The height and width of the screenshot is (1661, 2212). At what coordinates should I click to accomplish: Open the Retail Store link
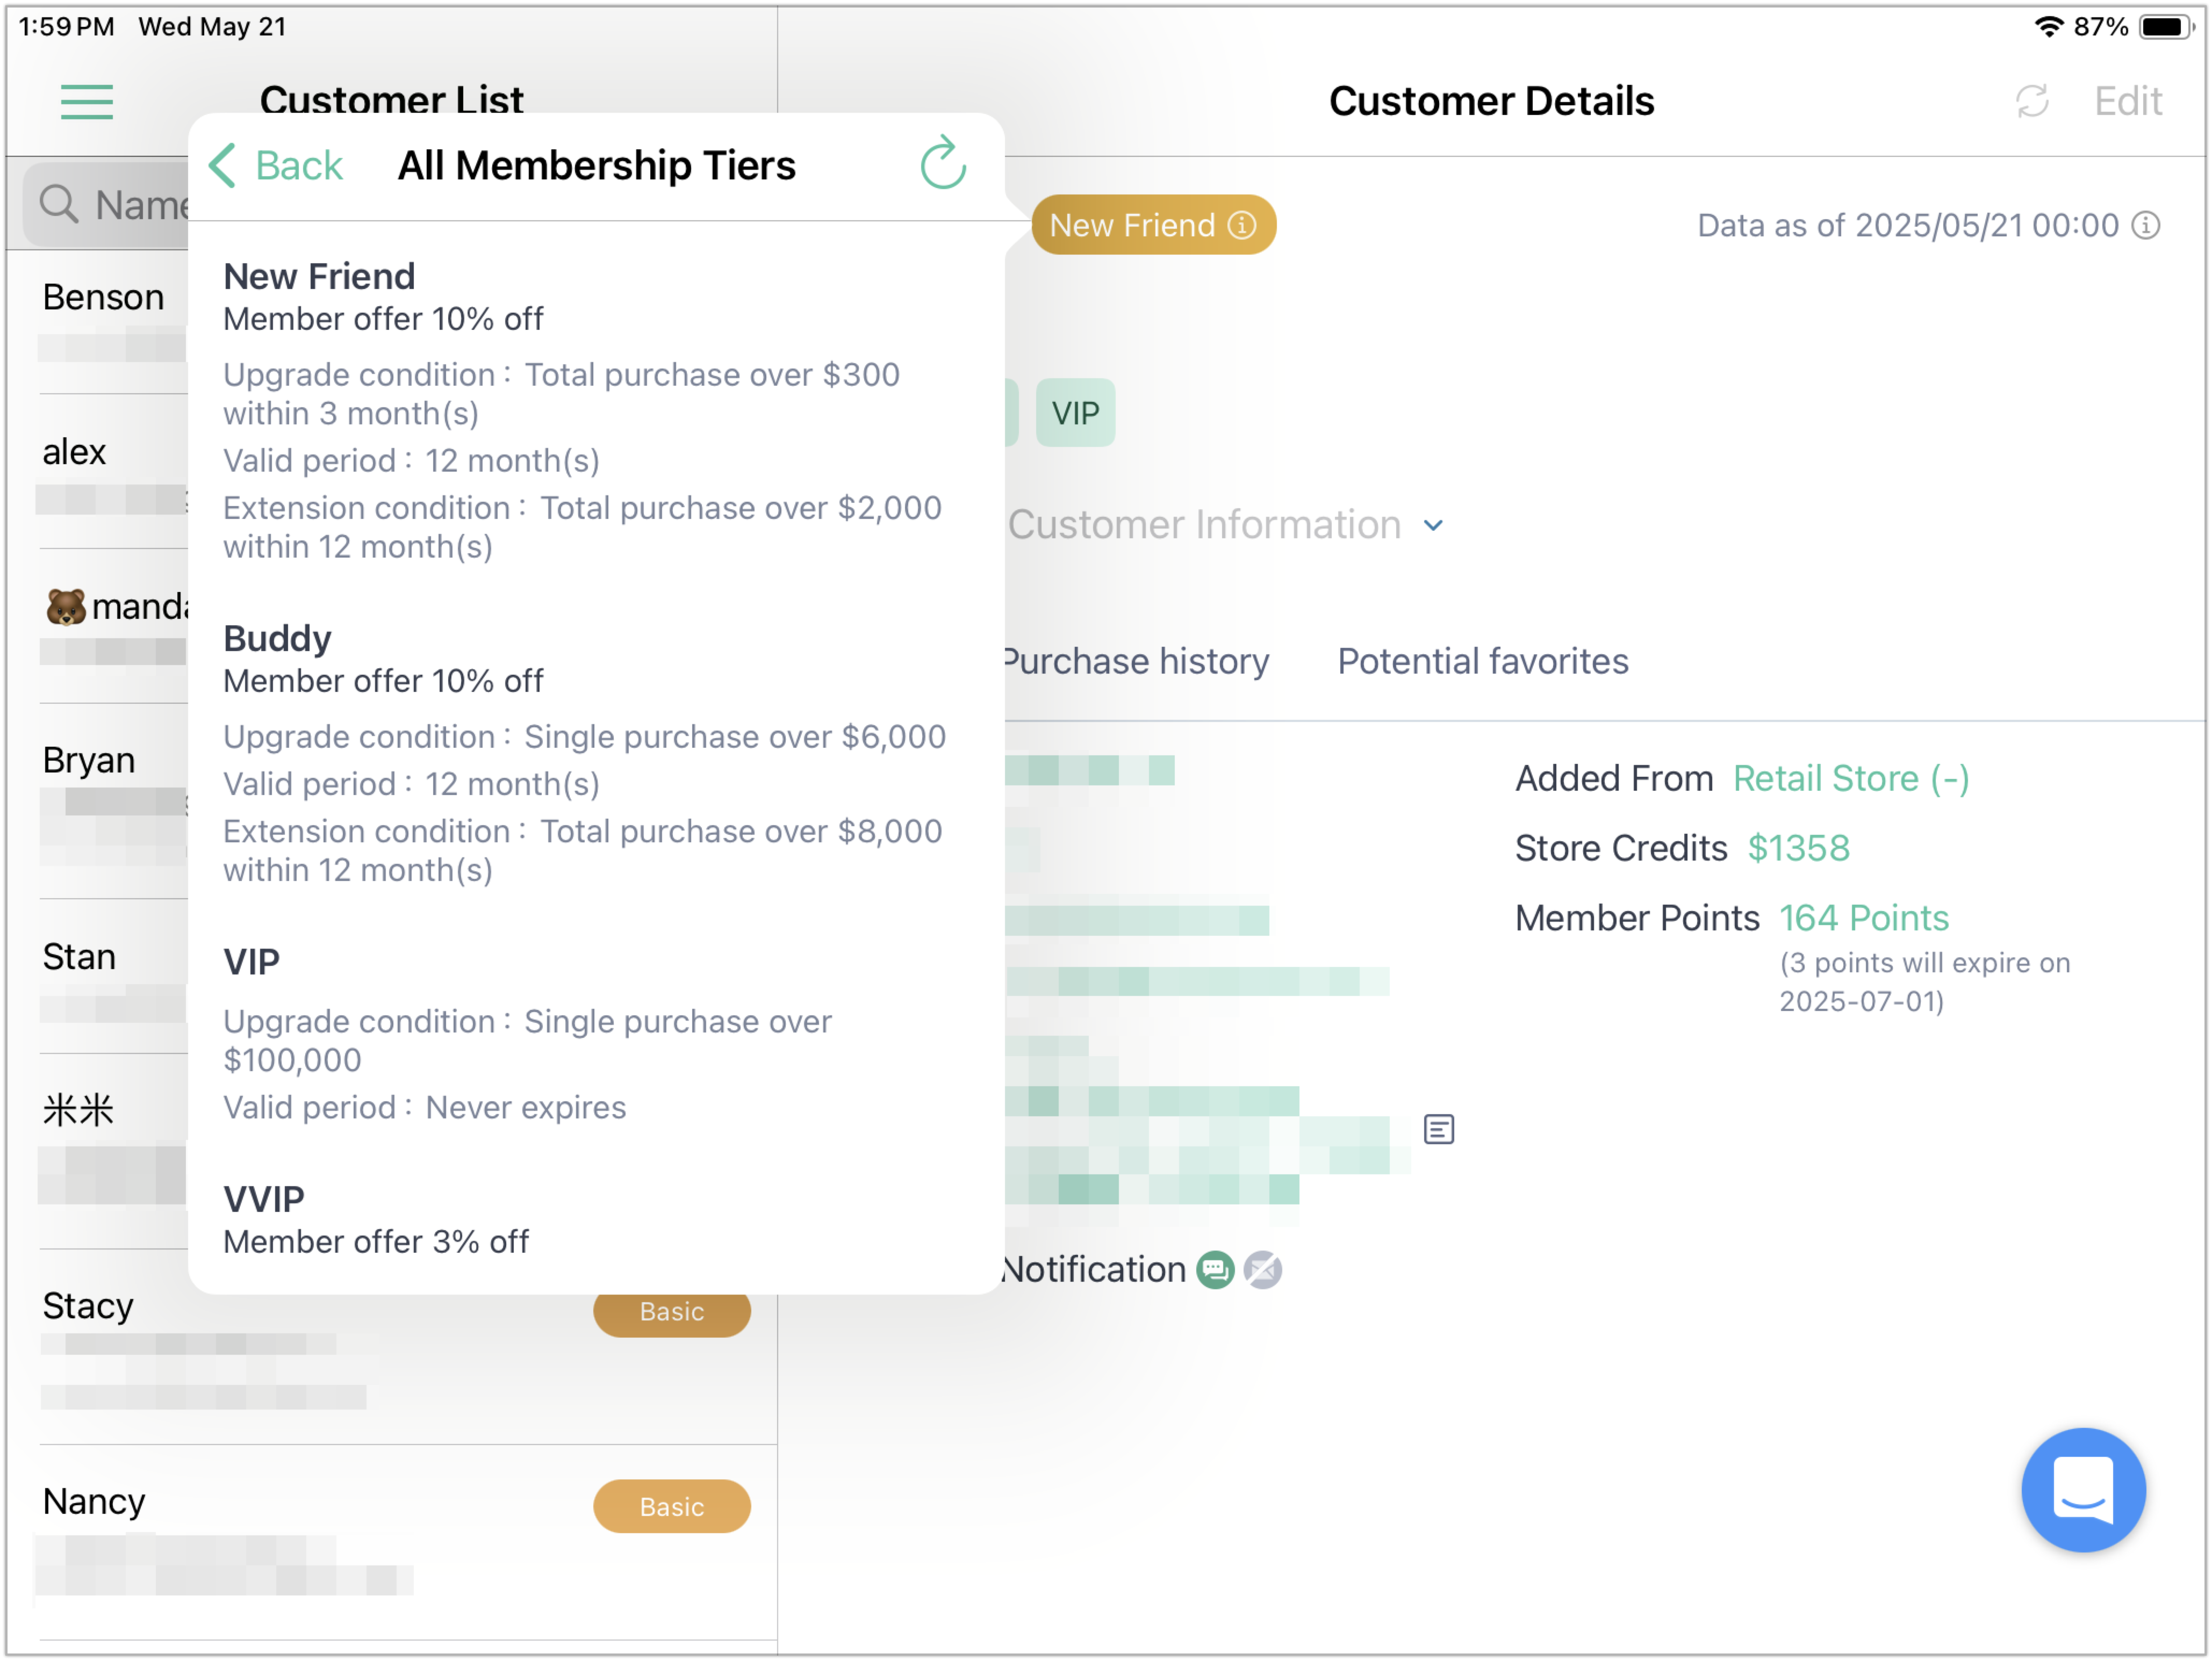pyautogui.click(x=1850, y=778)
